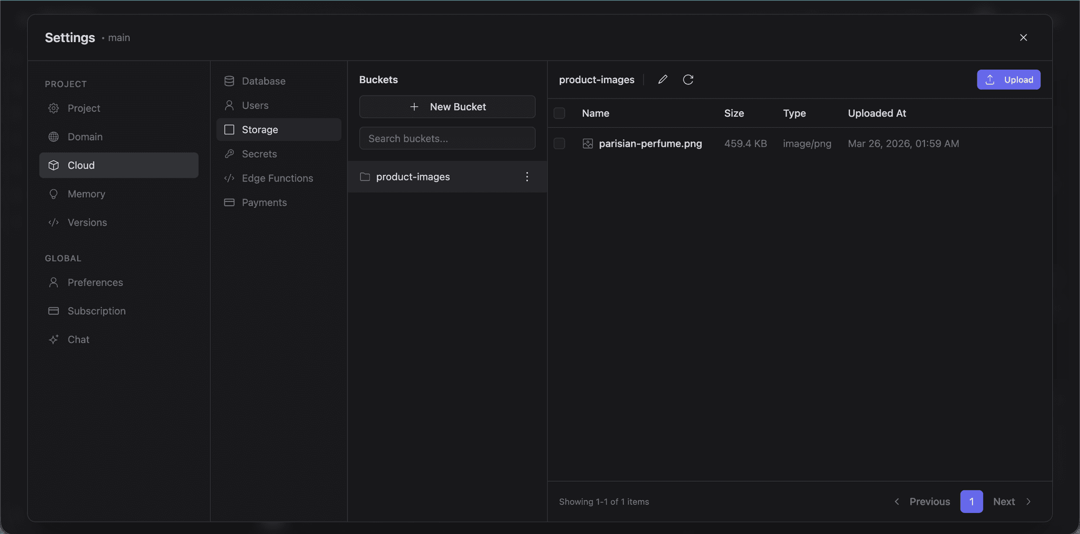Create a New Bucket
The height and width of the screenshot is (534, 1080).
447,107
